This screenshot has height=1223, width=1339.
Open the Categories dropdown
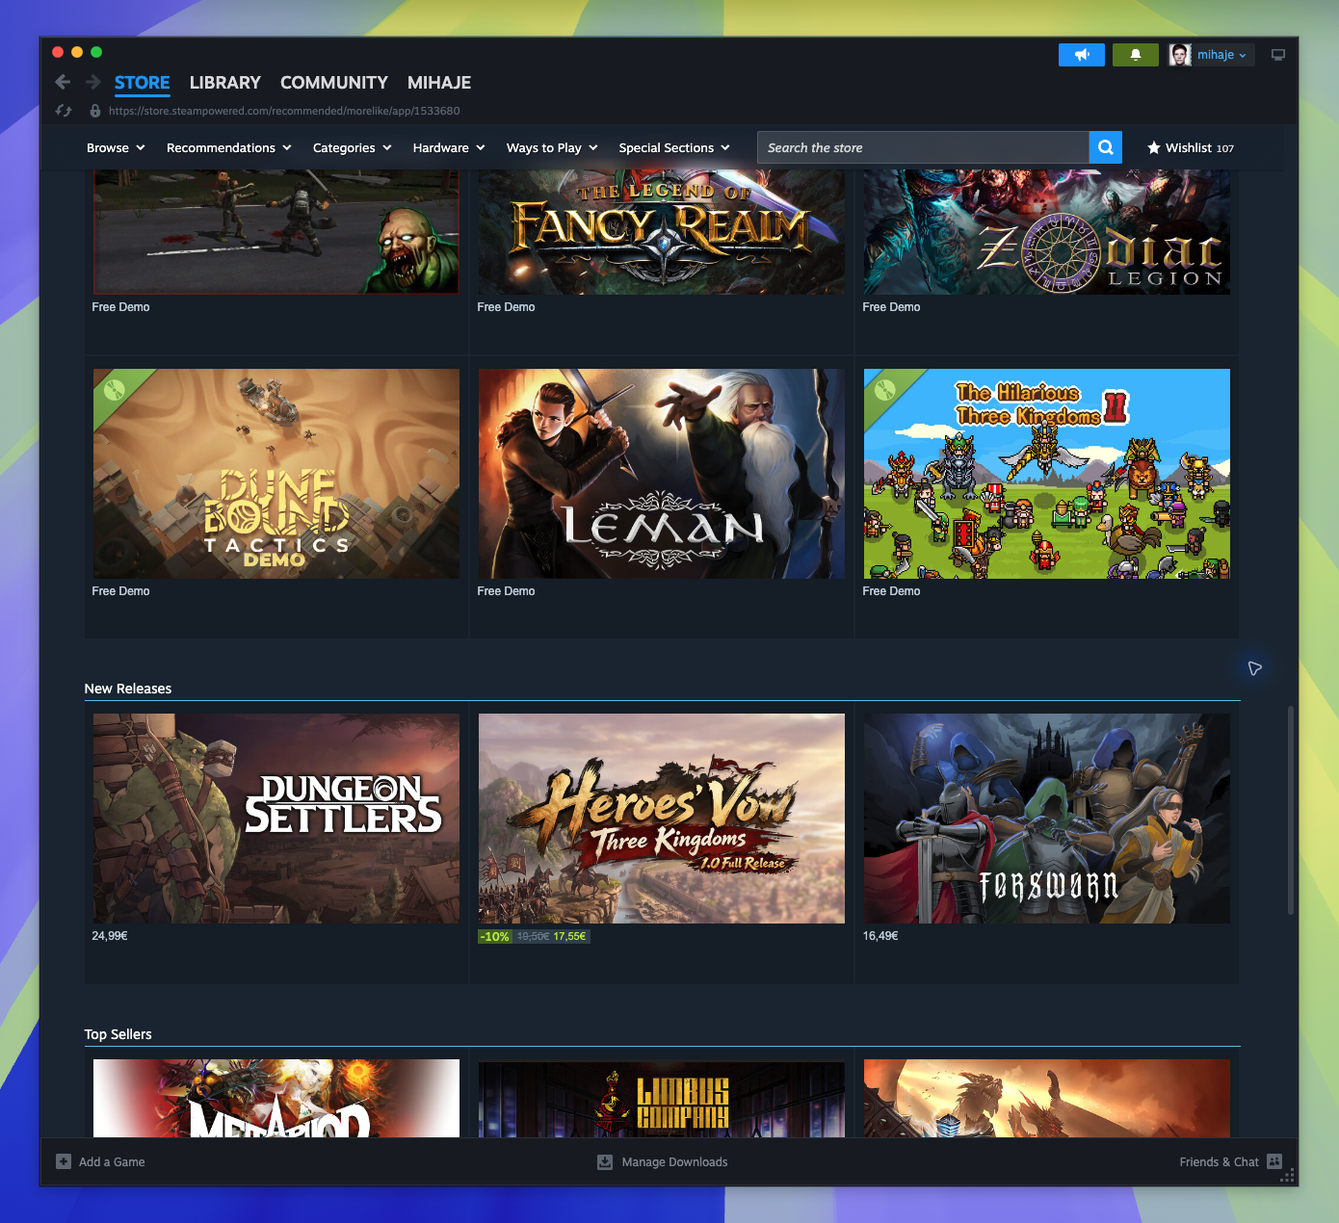click(x=353, y=147)
